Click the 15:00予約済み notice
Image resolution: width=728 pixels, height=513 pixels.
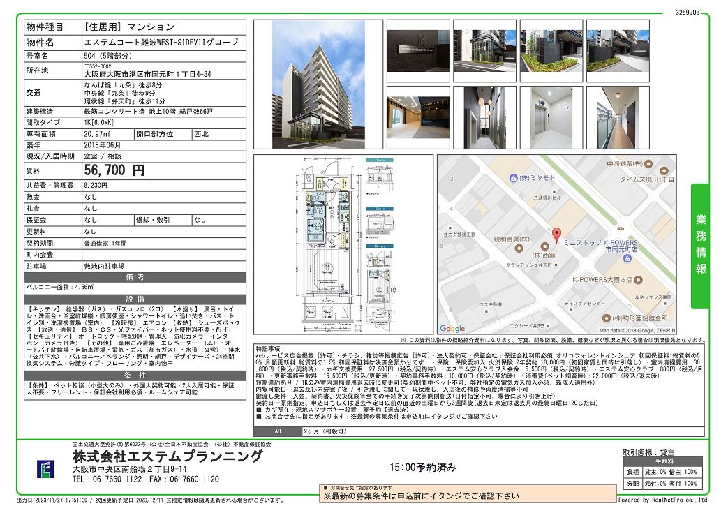(423, 468)
